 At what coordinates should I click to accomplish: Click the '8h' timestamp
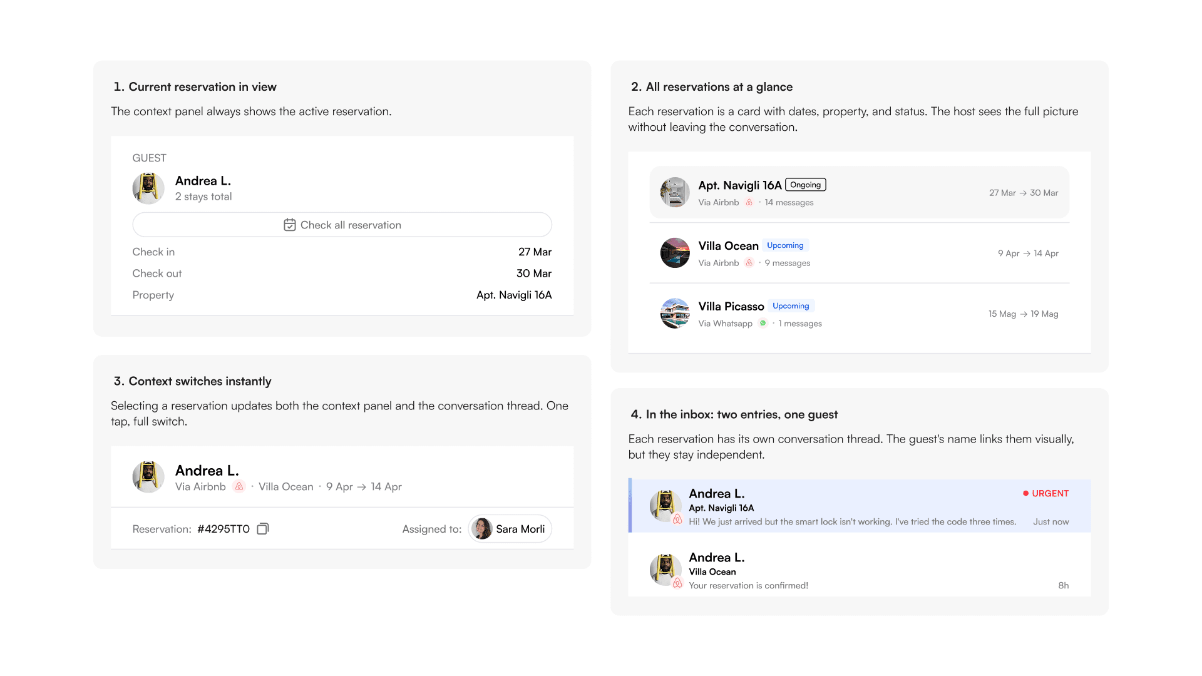coord(1064,585)
